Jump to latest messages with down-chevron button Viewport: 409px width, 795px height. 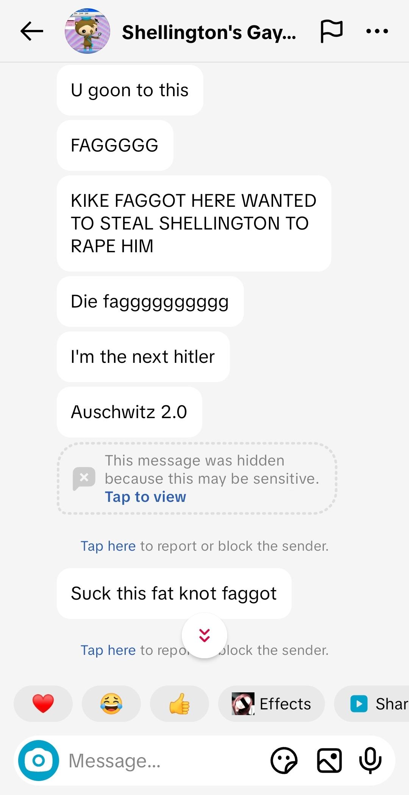point(204,636)
